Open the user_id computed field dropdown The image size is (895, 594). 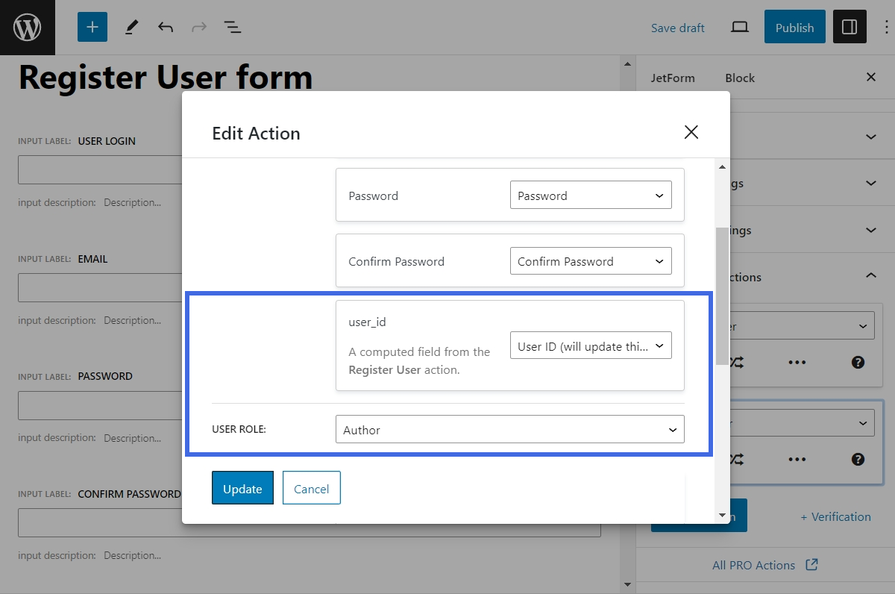[591, 346]
